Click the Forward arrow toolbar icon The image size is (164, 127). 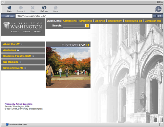point(21,8)
